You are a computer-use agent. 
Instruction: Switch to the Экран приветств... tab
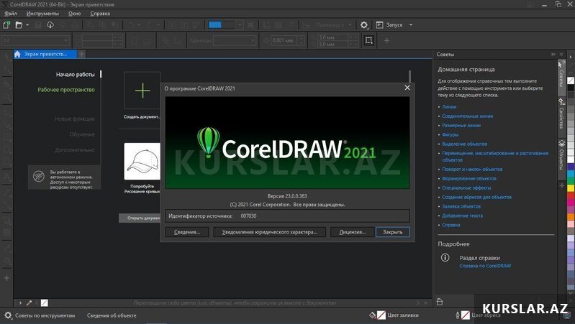click(45, 54)
